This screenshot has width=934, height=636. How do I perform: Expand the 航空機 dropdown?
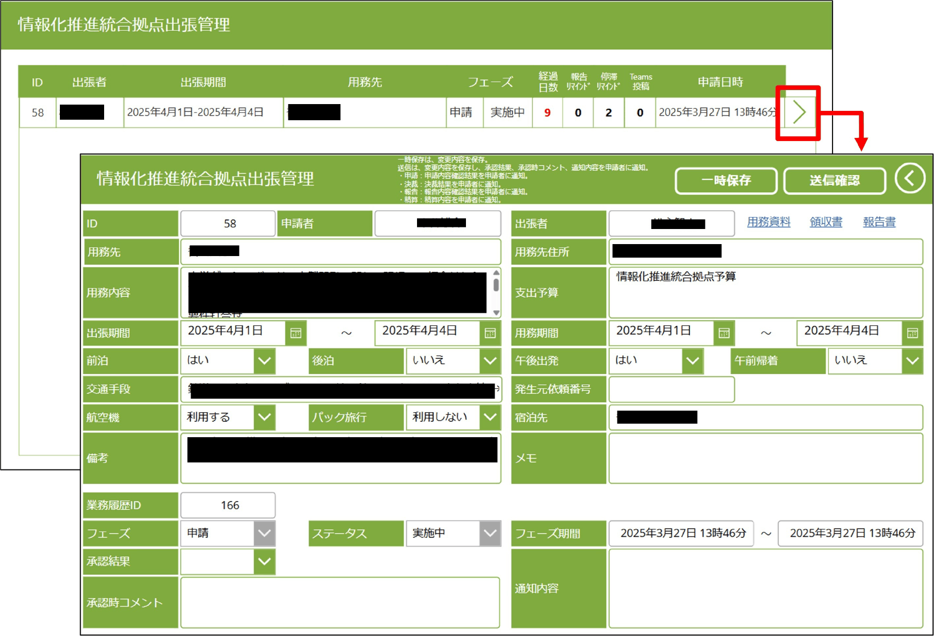pos(264,417)
